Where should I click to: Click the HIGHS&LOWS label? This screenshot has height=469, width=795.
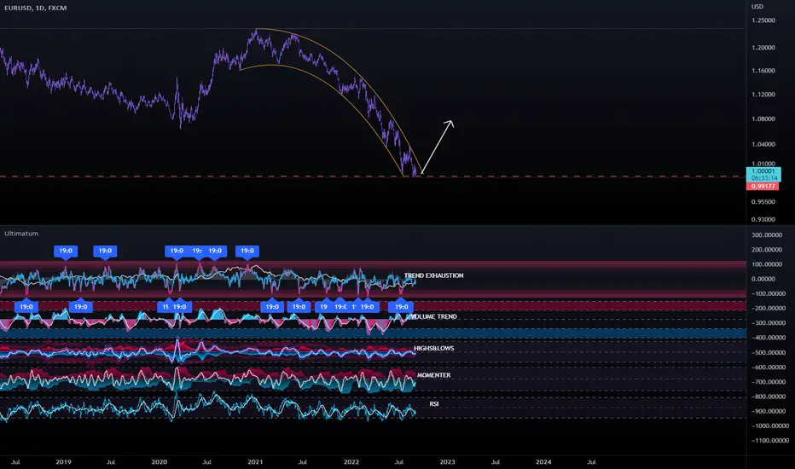point(434,348)
